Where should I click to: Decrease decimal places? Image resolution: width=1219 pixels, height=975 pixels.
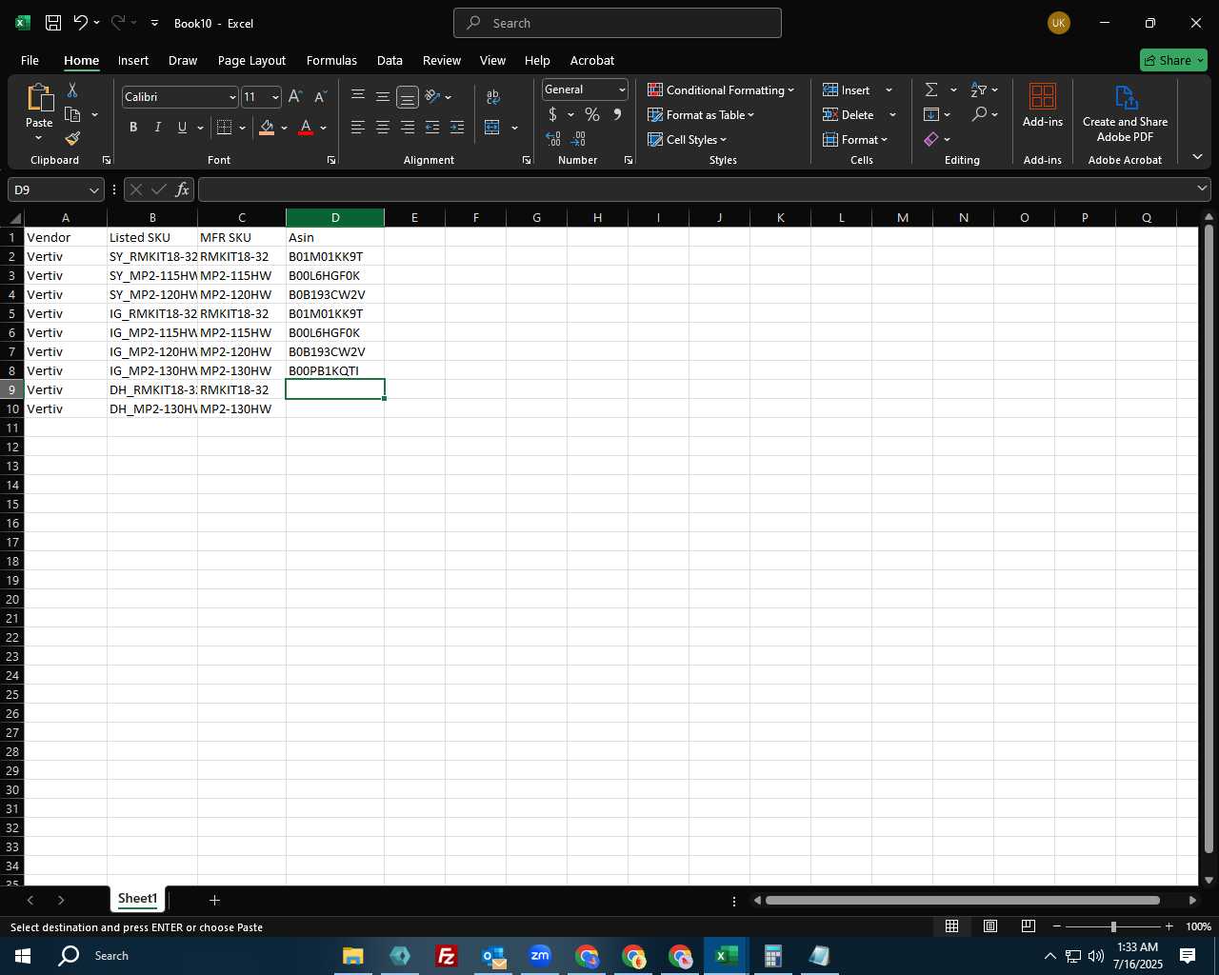[x=578, y=139]
